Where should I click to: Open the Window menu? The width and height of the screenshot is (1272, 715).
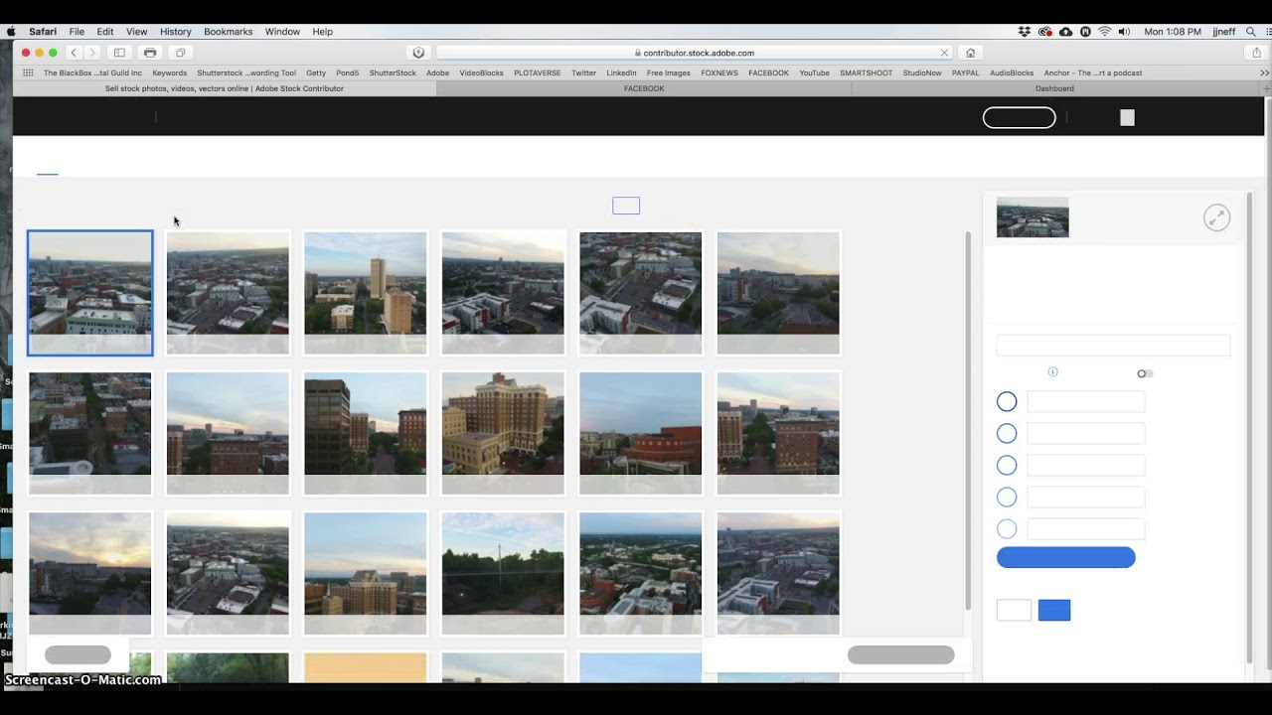point(282,32)
